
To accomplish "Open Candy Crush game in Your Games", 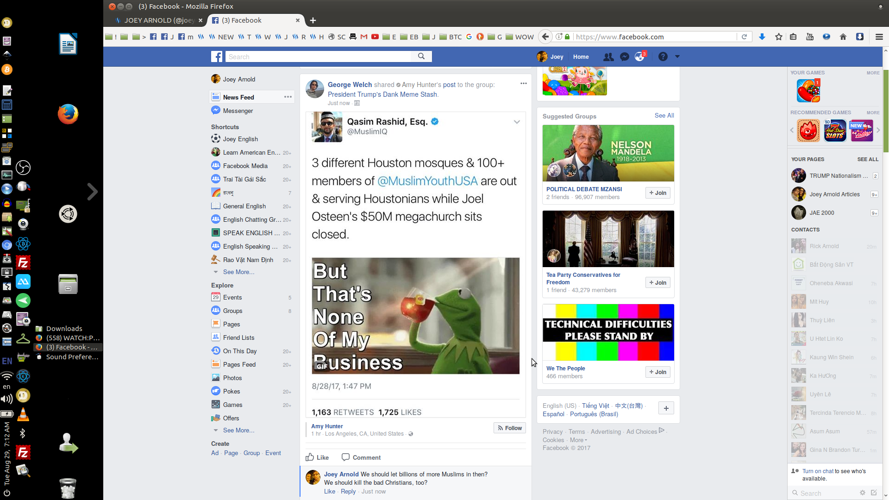I will pos(808,91).
